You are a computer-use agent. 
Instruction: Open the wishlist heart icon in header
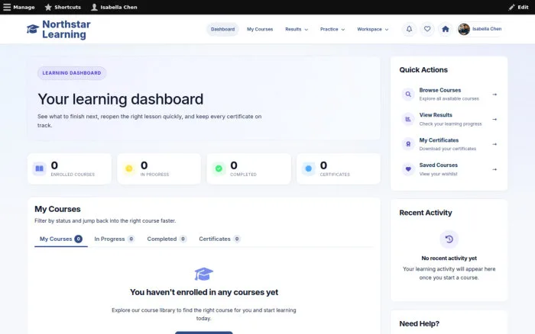coord(427,29)
